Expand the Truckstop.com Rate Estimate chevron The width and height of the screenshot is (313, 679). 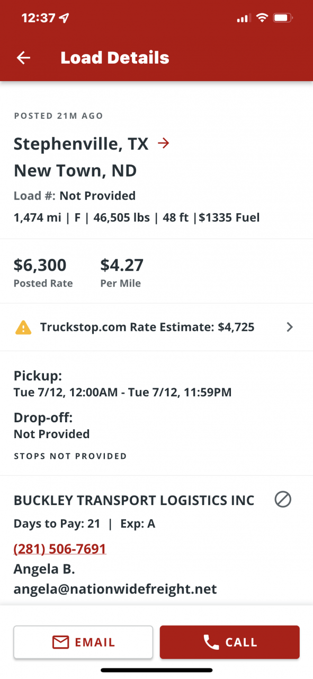(289, 327)
